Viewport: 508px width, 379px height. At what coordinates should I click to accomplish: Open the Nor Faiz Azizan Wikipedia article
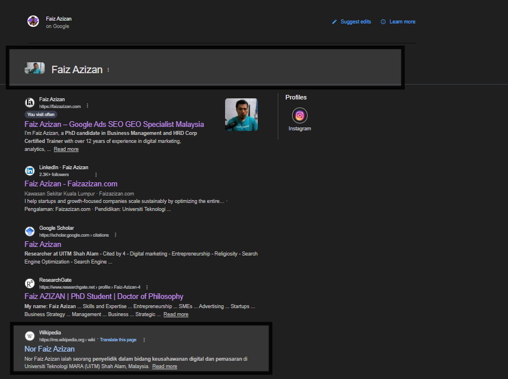coord(49,349)
